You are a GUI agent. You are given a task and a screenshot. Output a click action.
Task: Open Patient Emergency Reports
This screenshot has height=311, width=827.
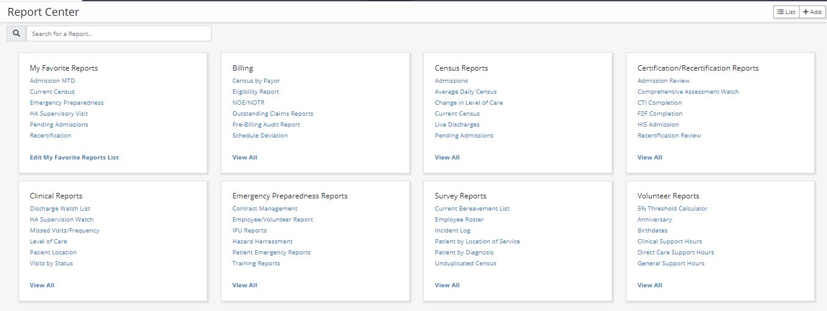point(271,253)
